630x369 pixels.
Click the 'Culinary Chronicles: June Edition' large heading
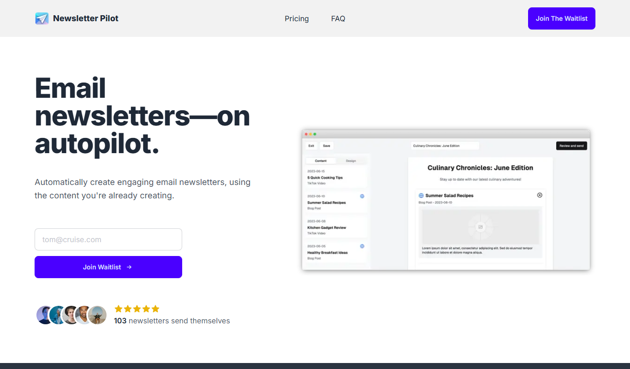[x=480, y=168]
